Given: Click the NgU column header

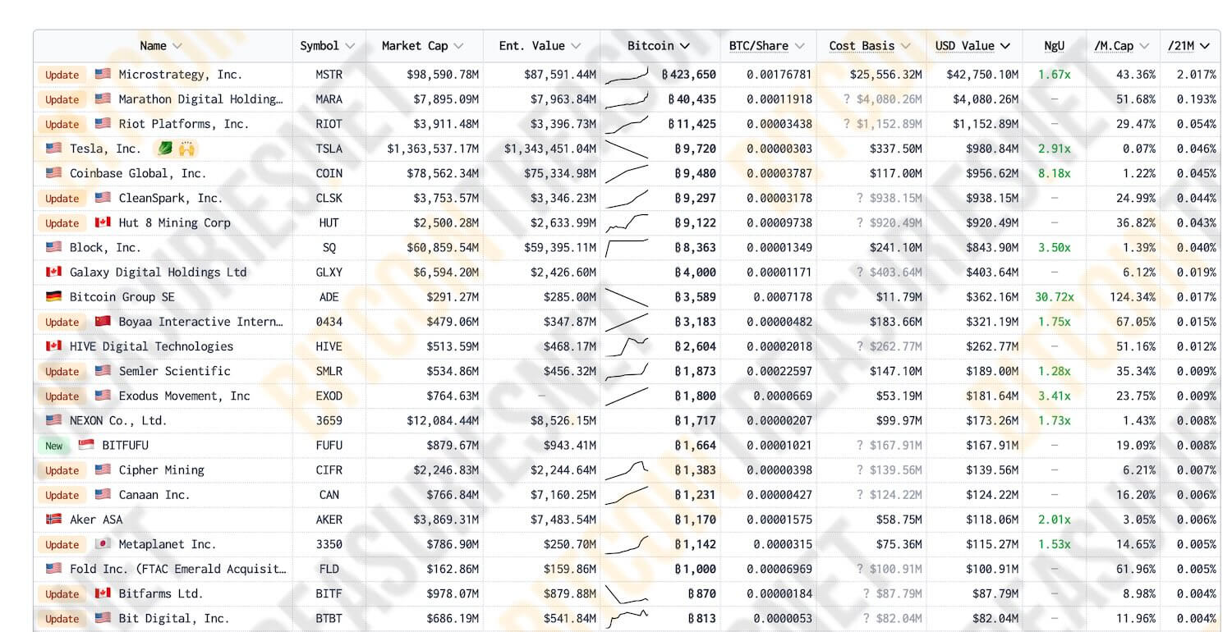Looking at the screenshot, I should pyautogui.click(x=1054, y=46).
